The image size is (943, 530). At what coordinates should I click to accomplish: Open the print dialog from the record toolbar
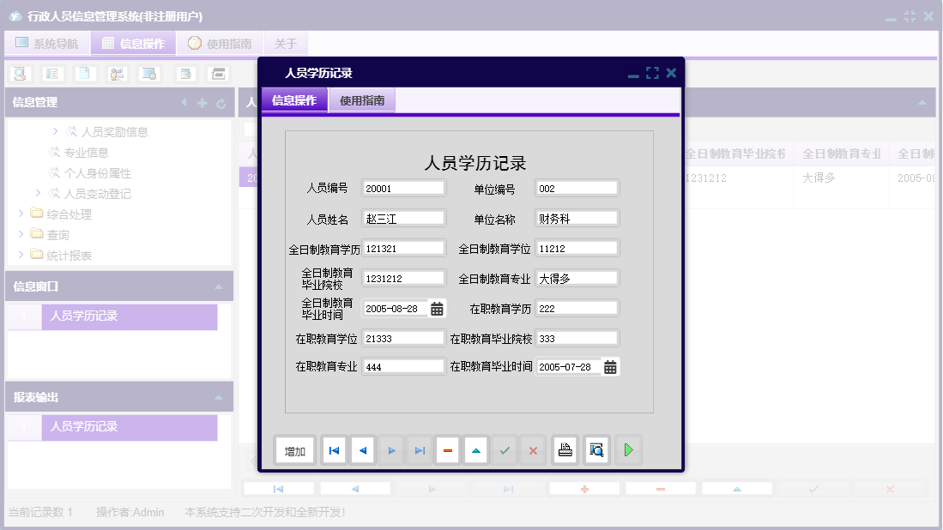coord(565,449)
